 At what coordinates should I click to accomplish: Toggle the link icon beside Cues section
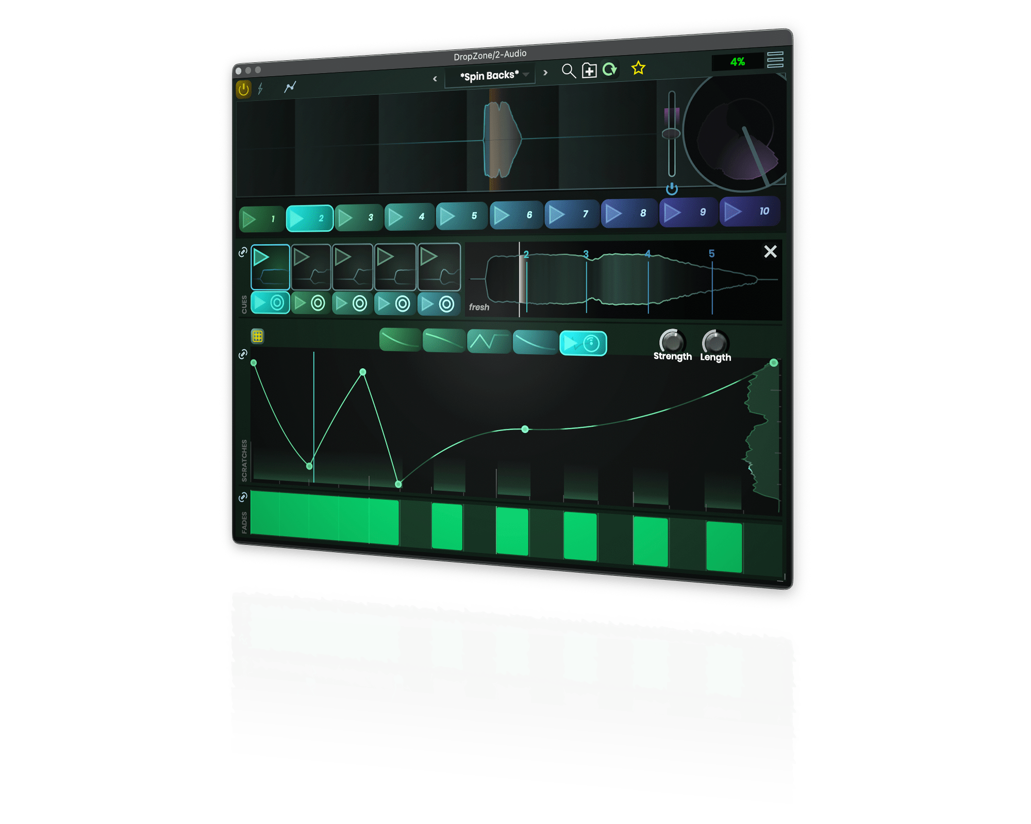(243, 252)
